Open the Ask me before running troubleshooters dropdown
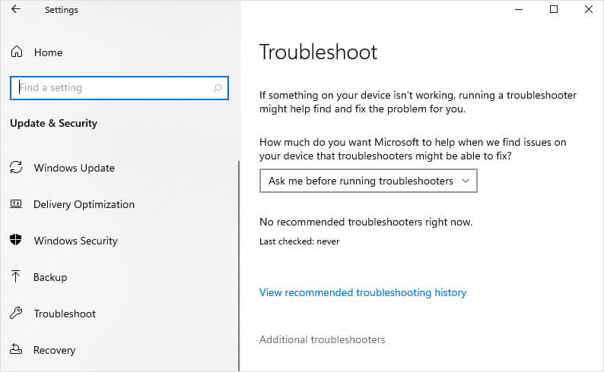604x372 pixels. click(x=368, y=181)
